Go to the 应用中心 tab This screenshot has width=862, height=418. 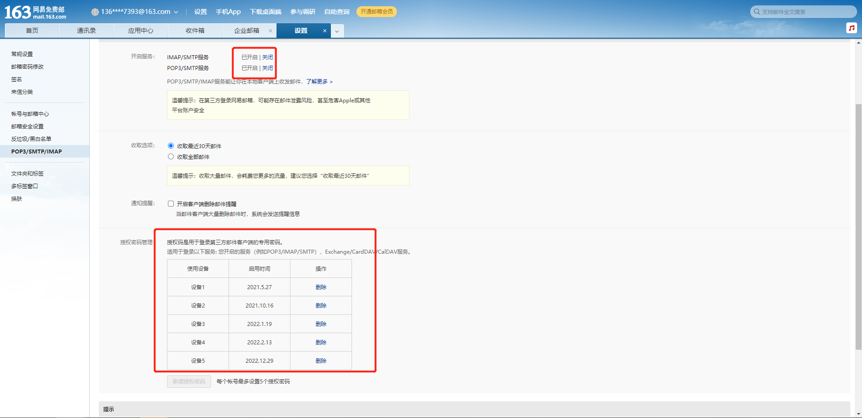pyautogui.click(x=141, y=31)
